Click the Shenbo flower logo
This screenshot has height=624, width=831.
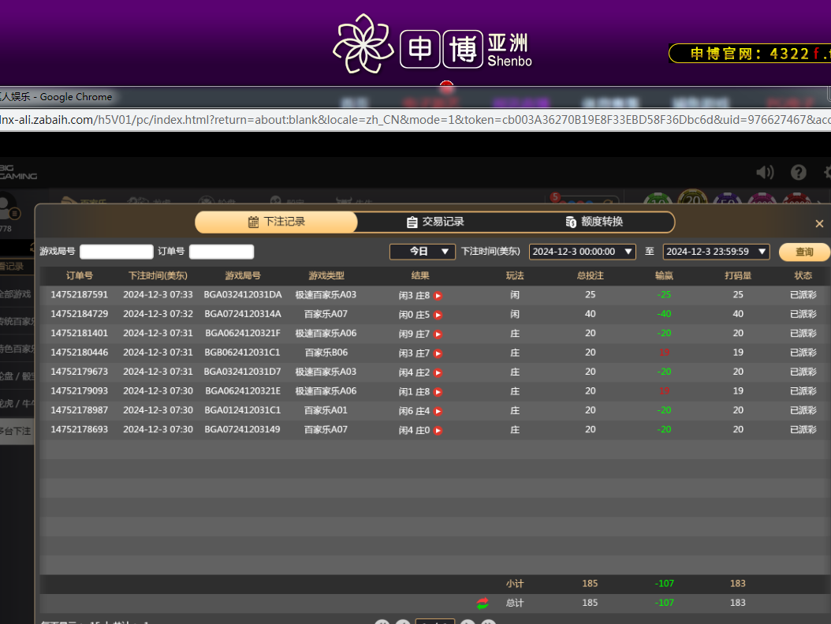click(363, 44)
